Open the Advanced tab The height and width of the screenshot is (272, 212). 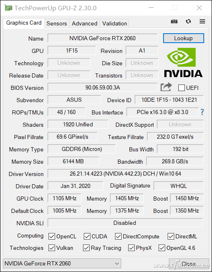[x=85, y=23]
